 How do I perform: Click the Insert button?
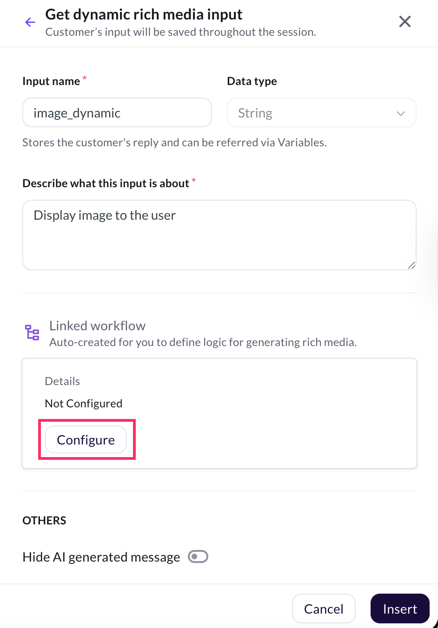pyautogui.click(x=399, y=608)
